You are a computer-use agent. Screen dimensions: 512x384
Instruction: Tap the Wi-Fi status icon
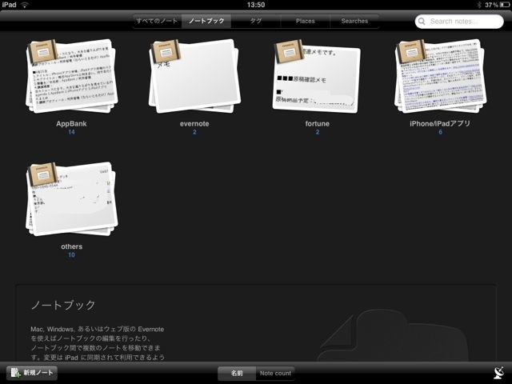pyautogui.click(x=25, y=5)
